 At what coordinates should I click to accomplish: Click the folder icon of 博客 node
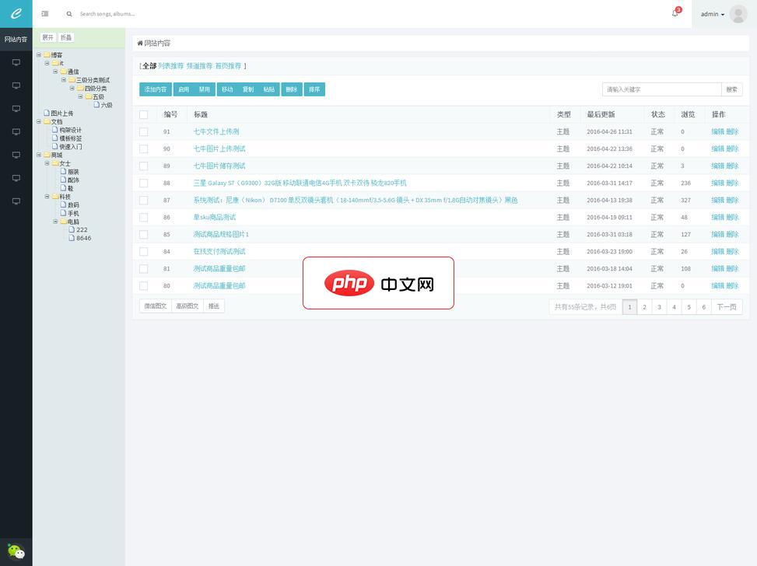coord(47,54)
